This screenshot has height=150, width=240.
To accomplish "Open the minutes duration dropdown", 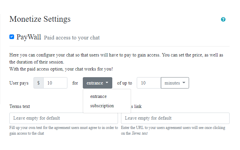I will pyautogui.click(x=175, y=83).
